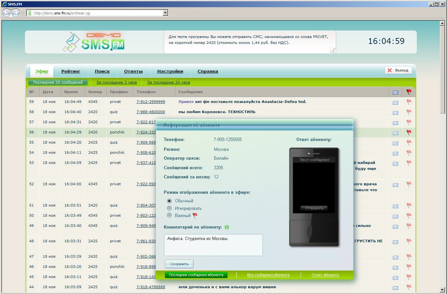Viewport: 447px width, 294px height.
Task: Click the Выход logout button
Action: pyautogui.click(x=398, y=70)
